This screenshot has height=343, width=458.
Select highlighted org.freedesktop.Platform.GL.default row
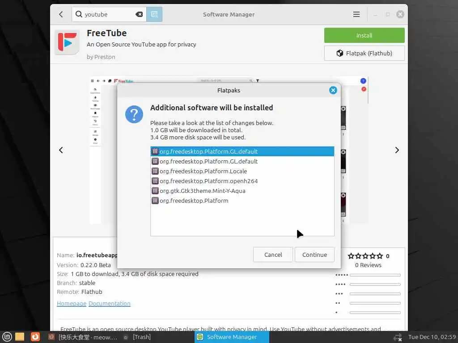coord(242,151)
